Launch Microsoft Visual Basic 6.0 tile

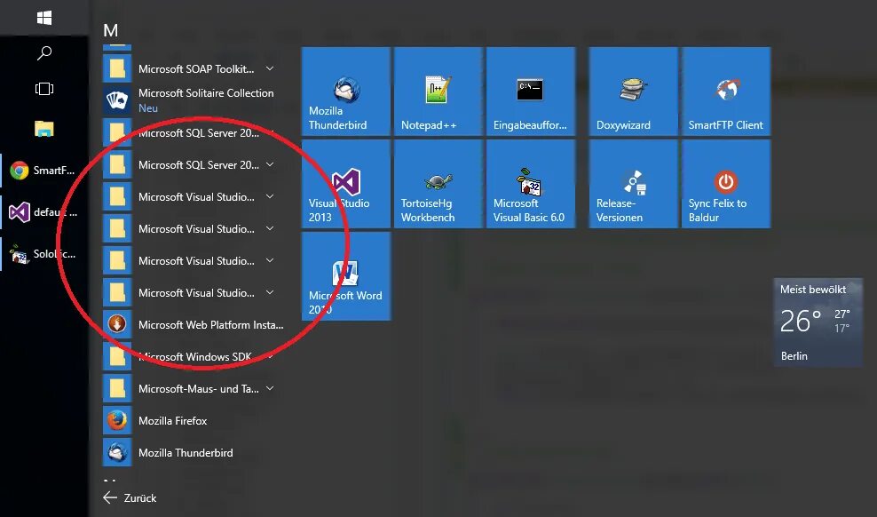pos(530,184)
